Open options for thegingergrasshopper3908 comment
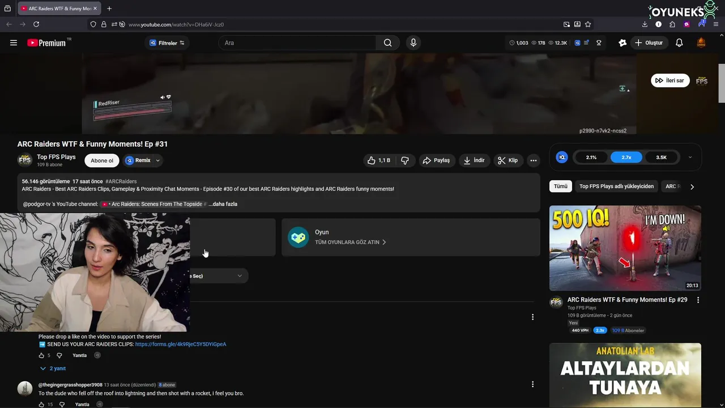 pos(532,384)
